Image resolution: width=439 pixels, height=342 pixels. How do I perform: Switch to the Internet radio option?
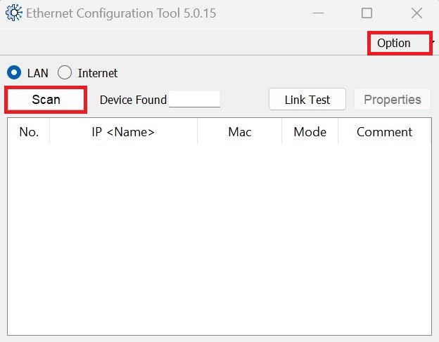click(x=65, y=72)
